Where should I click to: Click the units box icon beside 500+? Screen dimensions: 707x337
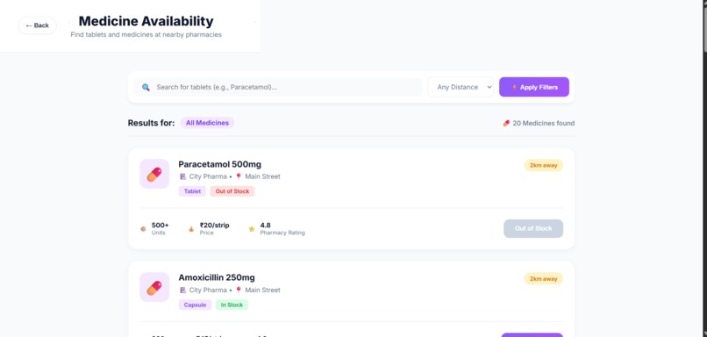[x=143, y=229]
